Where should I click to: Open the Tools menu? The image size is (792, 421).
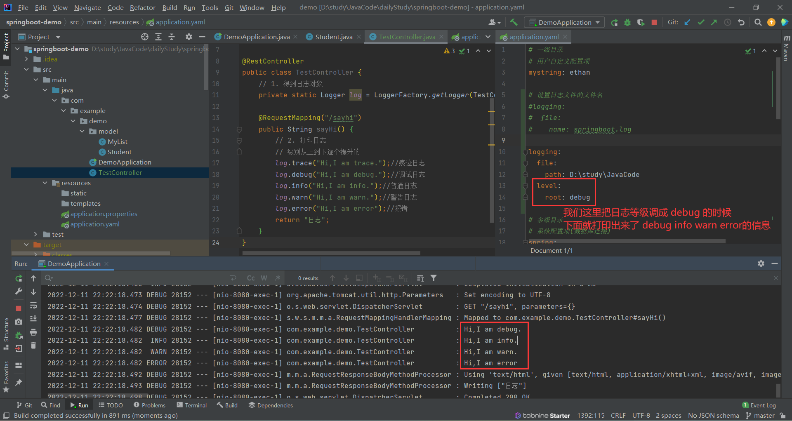(210, 7)
